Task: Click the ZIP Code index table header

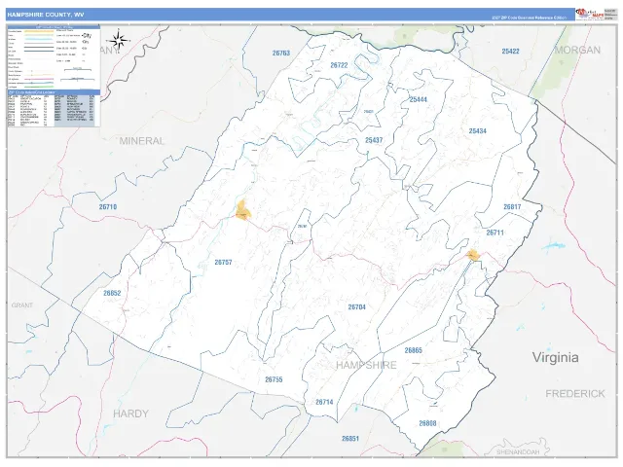Action: pyautogui.click(x=54, y=92)
